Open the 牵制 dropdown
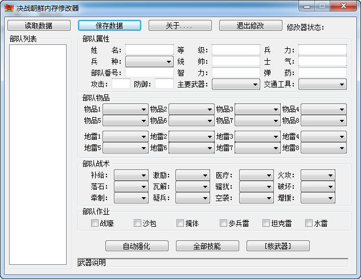This screenshot has height=279, width=361. pyautogui.click(x=131, y=198)
